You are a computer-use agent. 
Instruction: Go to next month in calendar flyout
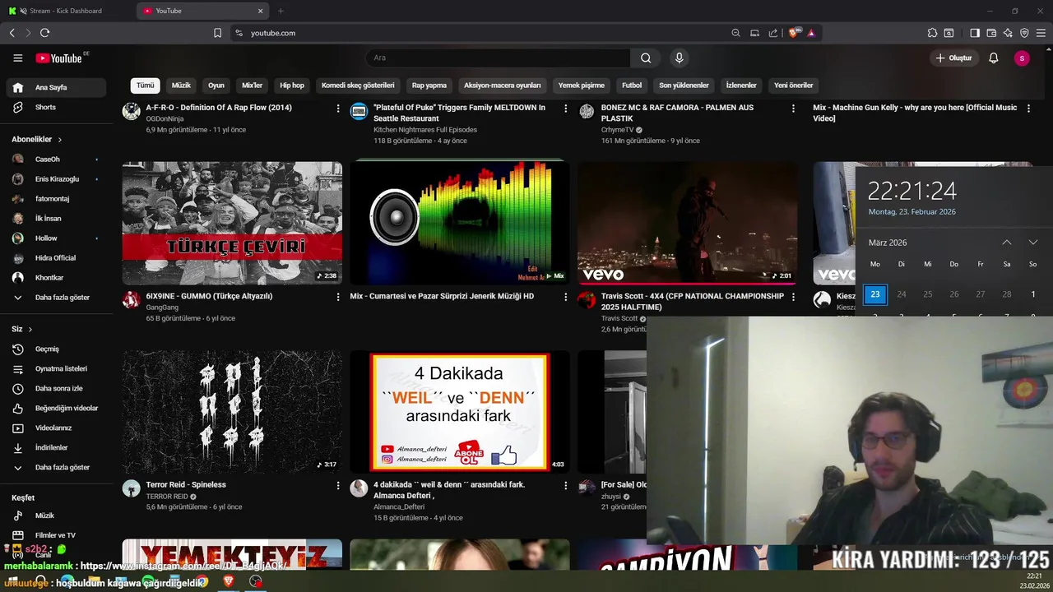click(x=1033, y=243)
